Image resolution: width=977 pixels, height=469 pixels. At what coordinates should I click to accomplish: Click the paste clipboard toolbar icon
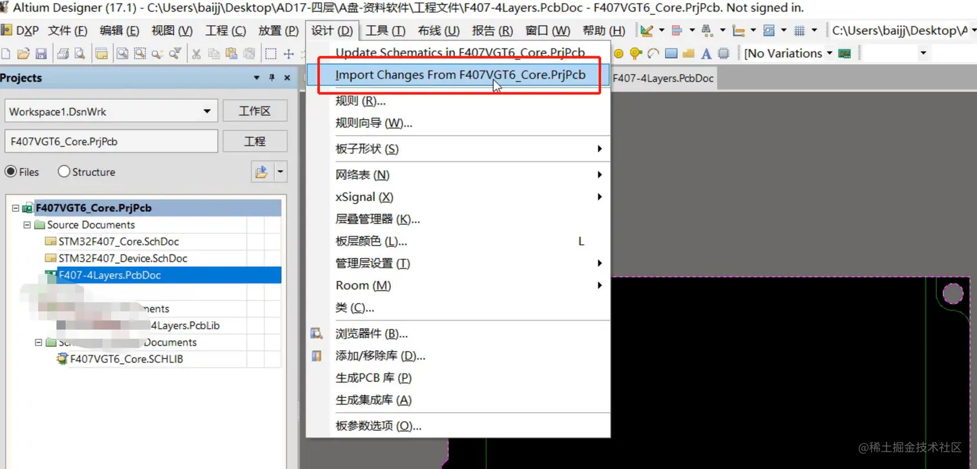click(x=232, y=54)
